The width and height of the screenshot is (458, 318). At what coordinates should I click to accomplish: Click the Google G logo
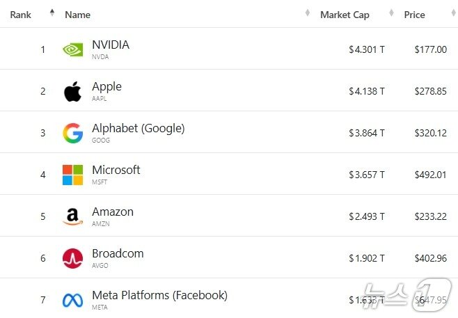point(72,133)
